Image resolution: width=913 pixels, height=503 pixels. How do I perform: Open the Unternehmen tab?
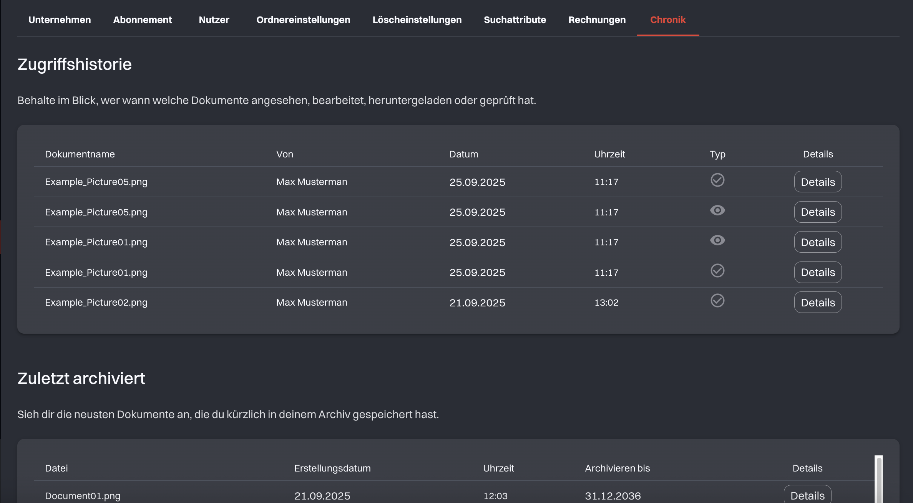coord(60,20)
